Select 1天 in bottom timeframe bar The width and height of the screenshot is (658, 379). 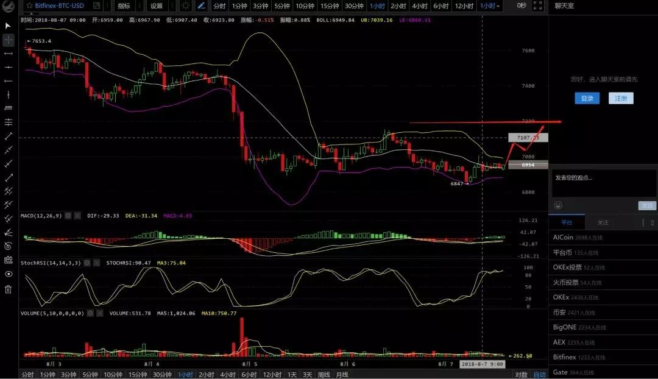pyautogui.click(x=292, y=375)
